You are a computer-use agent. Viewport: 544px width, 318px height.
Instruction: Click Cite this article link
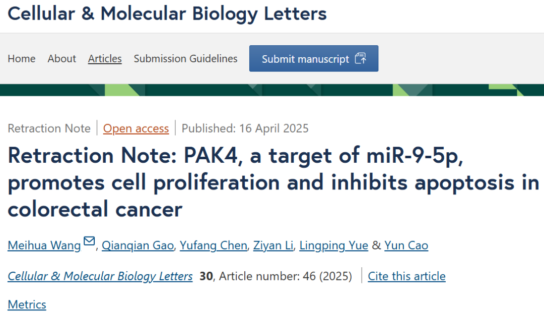click(x=406, y=276)
